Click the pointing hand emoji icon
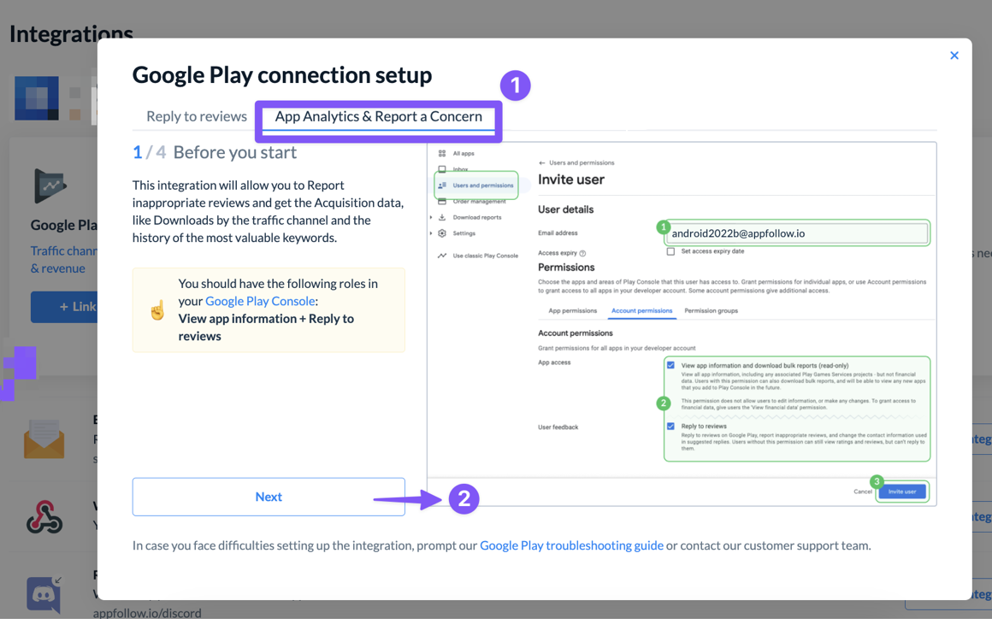Screen dimensions: 992x624 (x=156, y=309)
